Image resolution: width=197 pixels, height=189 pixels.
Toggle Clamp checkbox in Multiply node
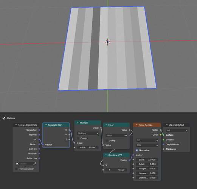tap(78, 138)
